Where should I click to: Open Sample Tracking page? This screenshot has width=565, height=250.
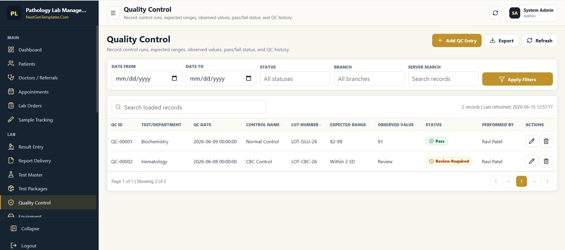pyautogui.click(x=48, y=120)
